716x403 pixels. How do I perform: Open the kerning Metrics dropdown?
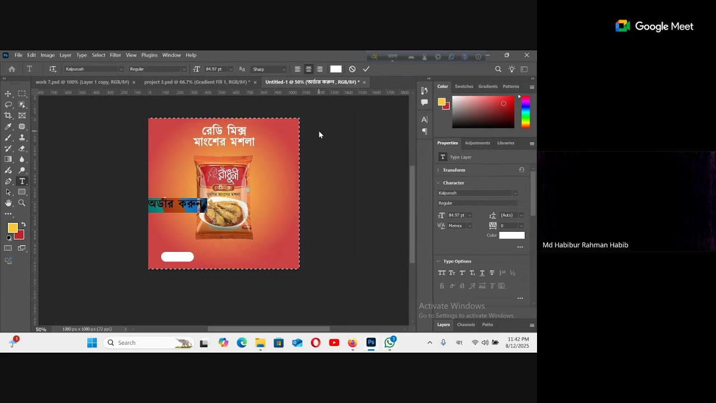click(x=469, y=226)
